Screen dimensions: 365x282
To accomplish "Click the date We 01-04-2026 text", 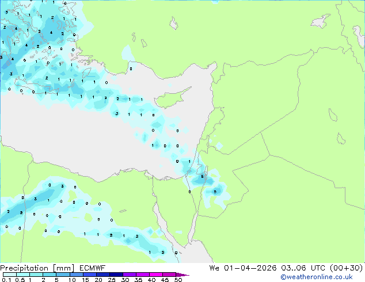I will click(243, 268).
